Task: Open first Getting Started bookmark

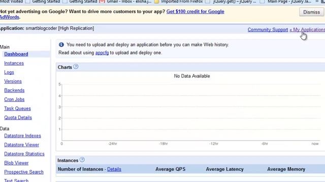Action: click(43, 2)
